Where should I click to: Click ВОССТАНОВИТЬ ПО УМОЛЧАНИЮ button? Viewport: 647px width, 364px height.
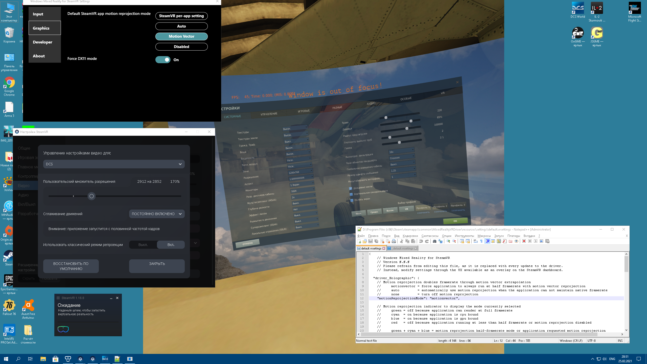[x=71, y=266]
